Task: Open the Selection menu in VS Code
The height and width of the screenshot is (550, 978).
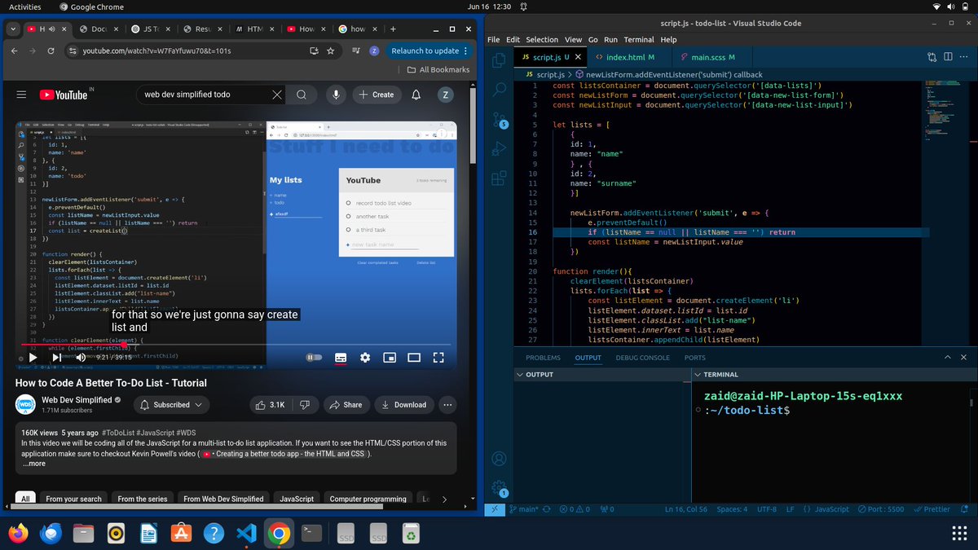Action: (x=542, y=39)
